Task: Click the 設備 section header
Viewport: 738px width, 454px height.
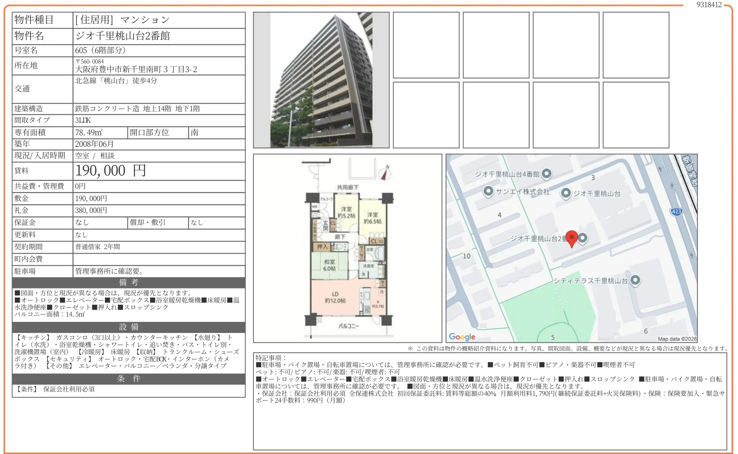Action: [x=129, y=327]
